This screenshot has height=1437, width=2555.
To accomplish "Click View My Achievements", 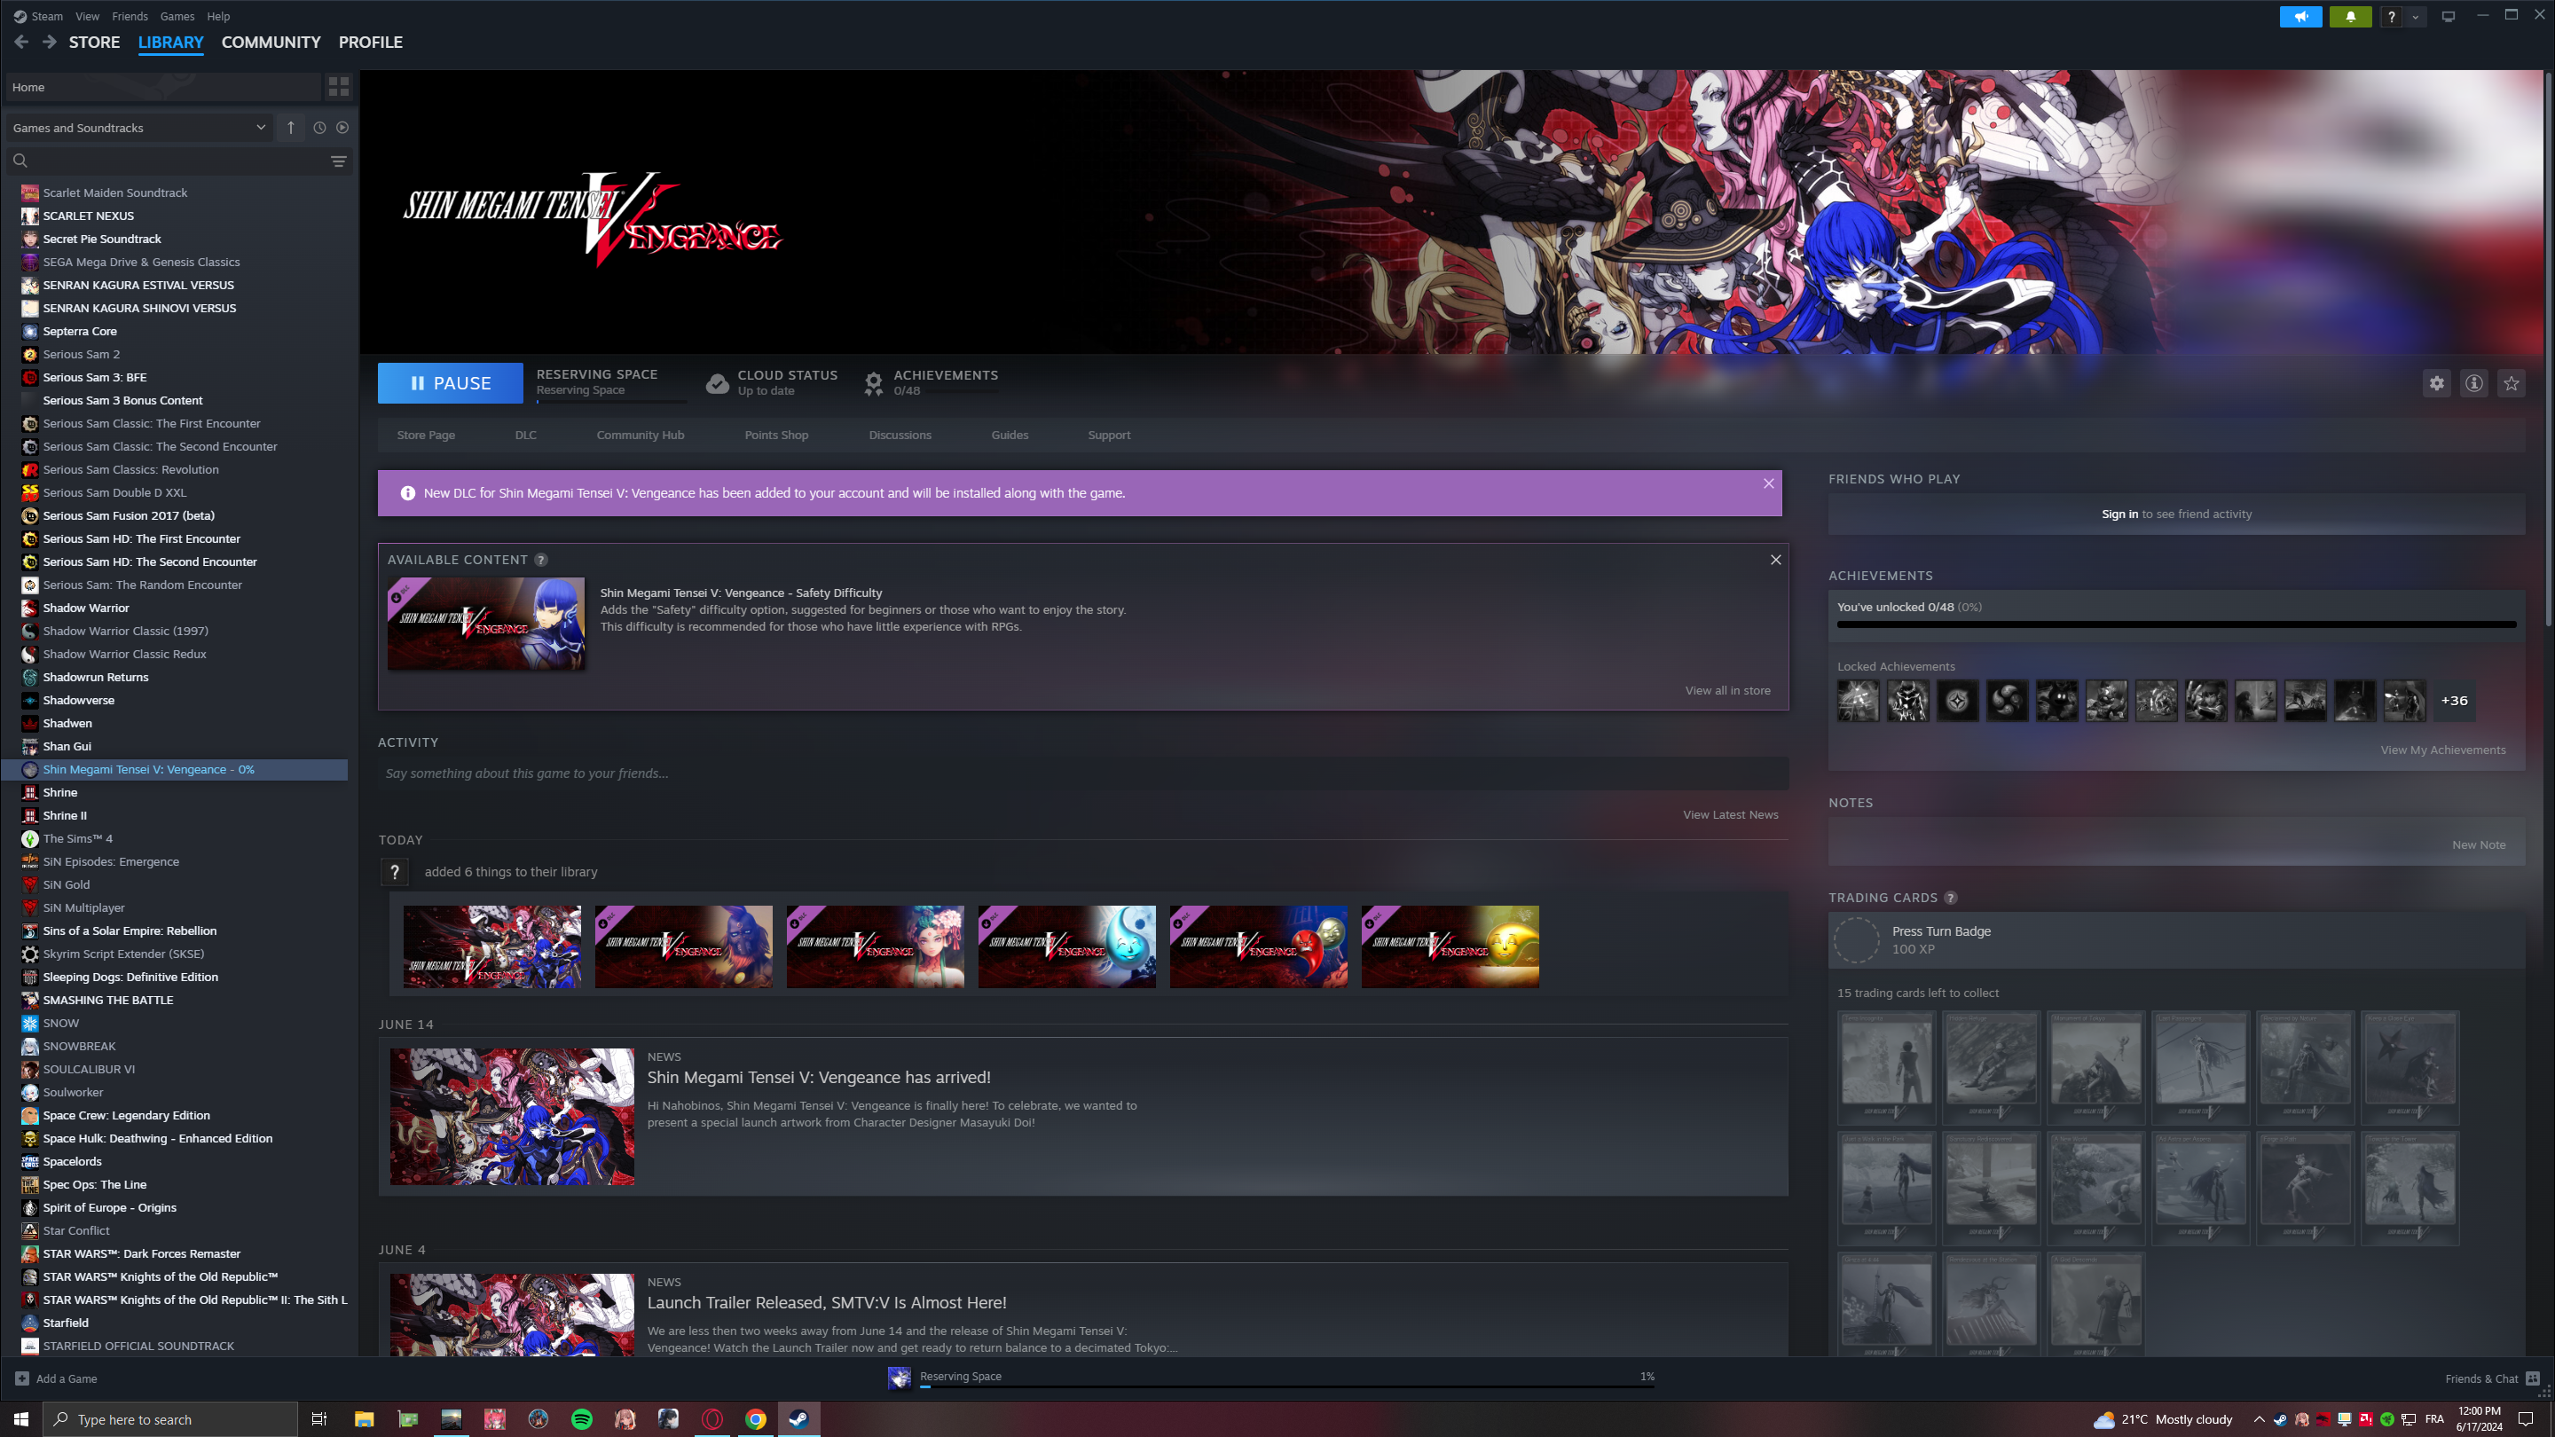I will coord(2443,750).
